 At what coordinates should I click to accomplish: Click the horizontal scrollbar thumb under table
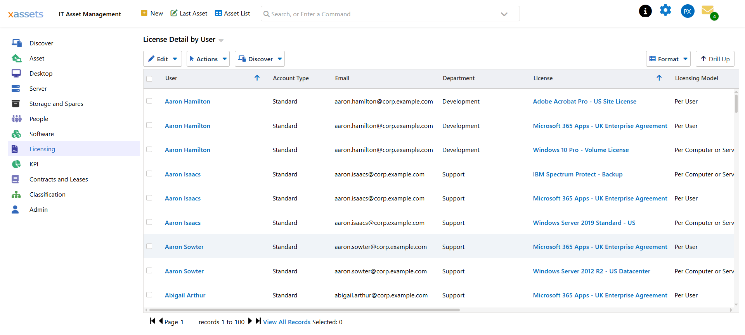[x=304, y=310]
